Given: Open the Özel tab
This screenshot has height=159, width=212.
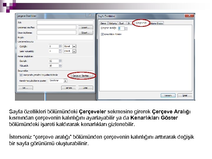Looking at the screenshot, I should point(122,23).
